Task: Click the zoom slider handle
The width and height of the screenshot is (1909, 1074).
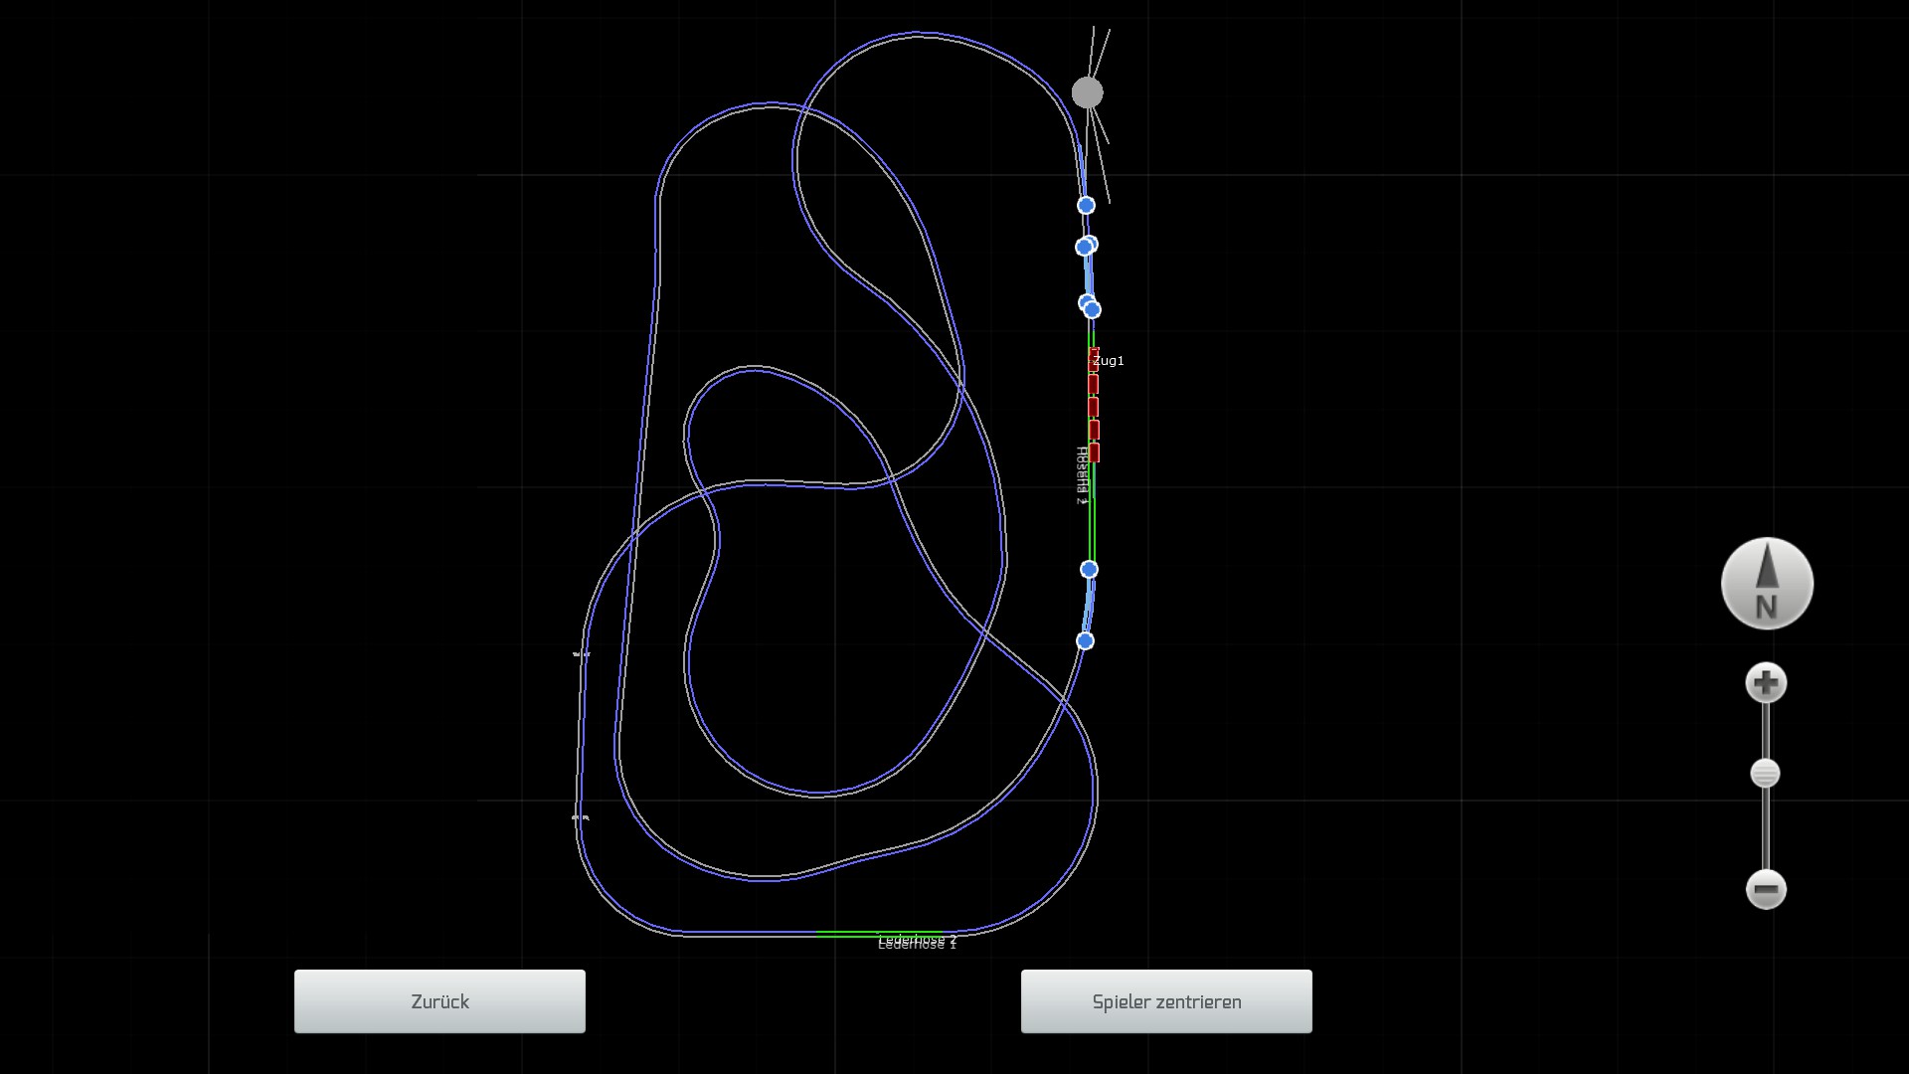Action: pos(1765,774)
